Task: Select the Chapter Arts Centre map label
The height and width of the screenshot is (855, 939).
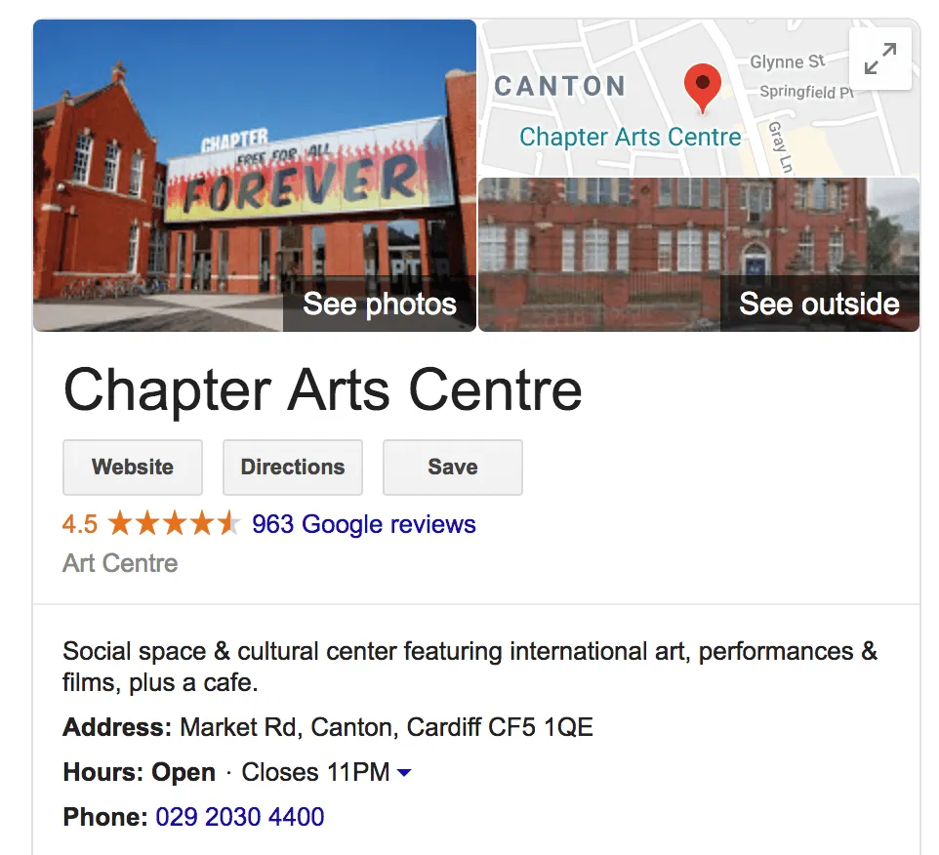Action: tap(630, 137)
